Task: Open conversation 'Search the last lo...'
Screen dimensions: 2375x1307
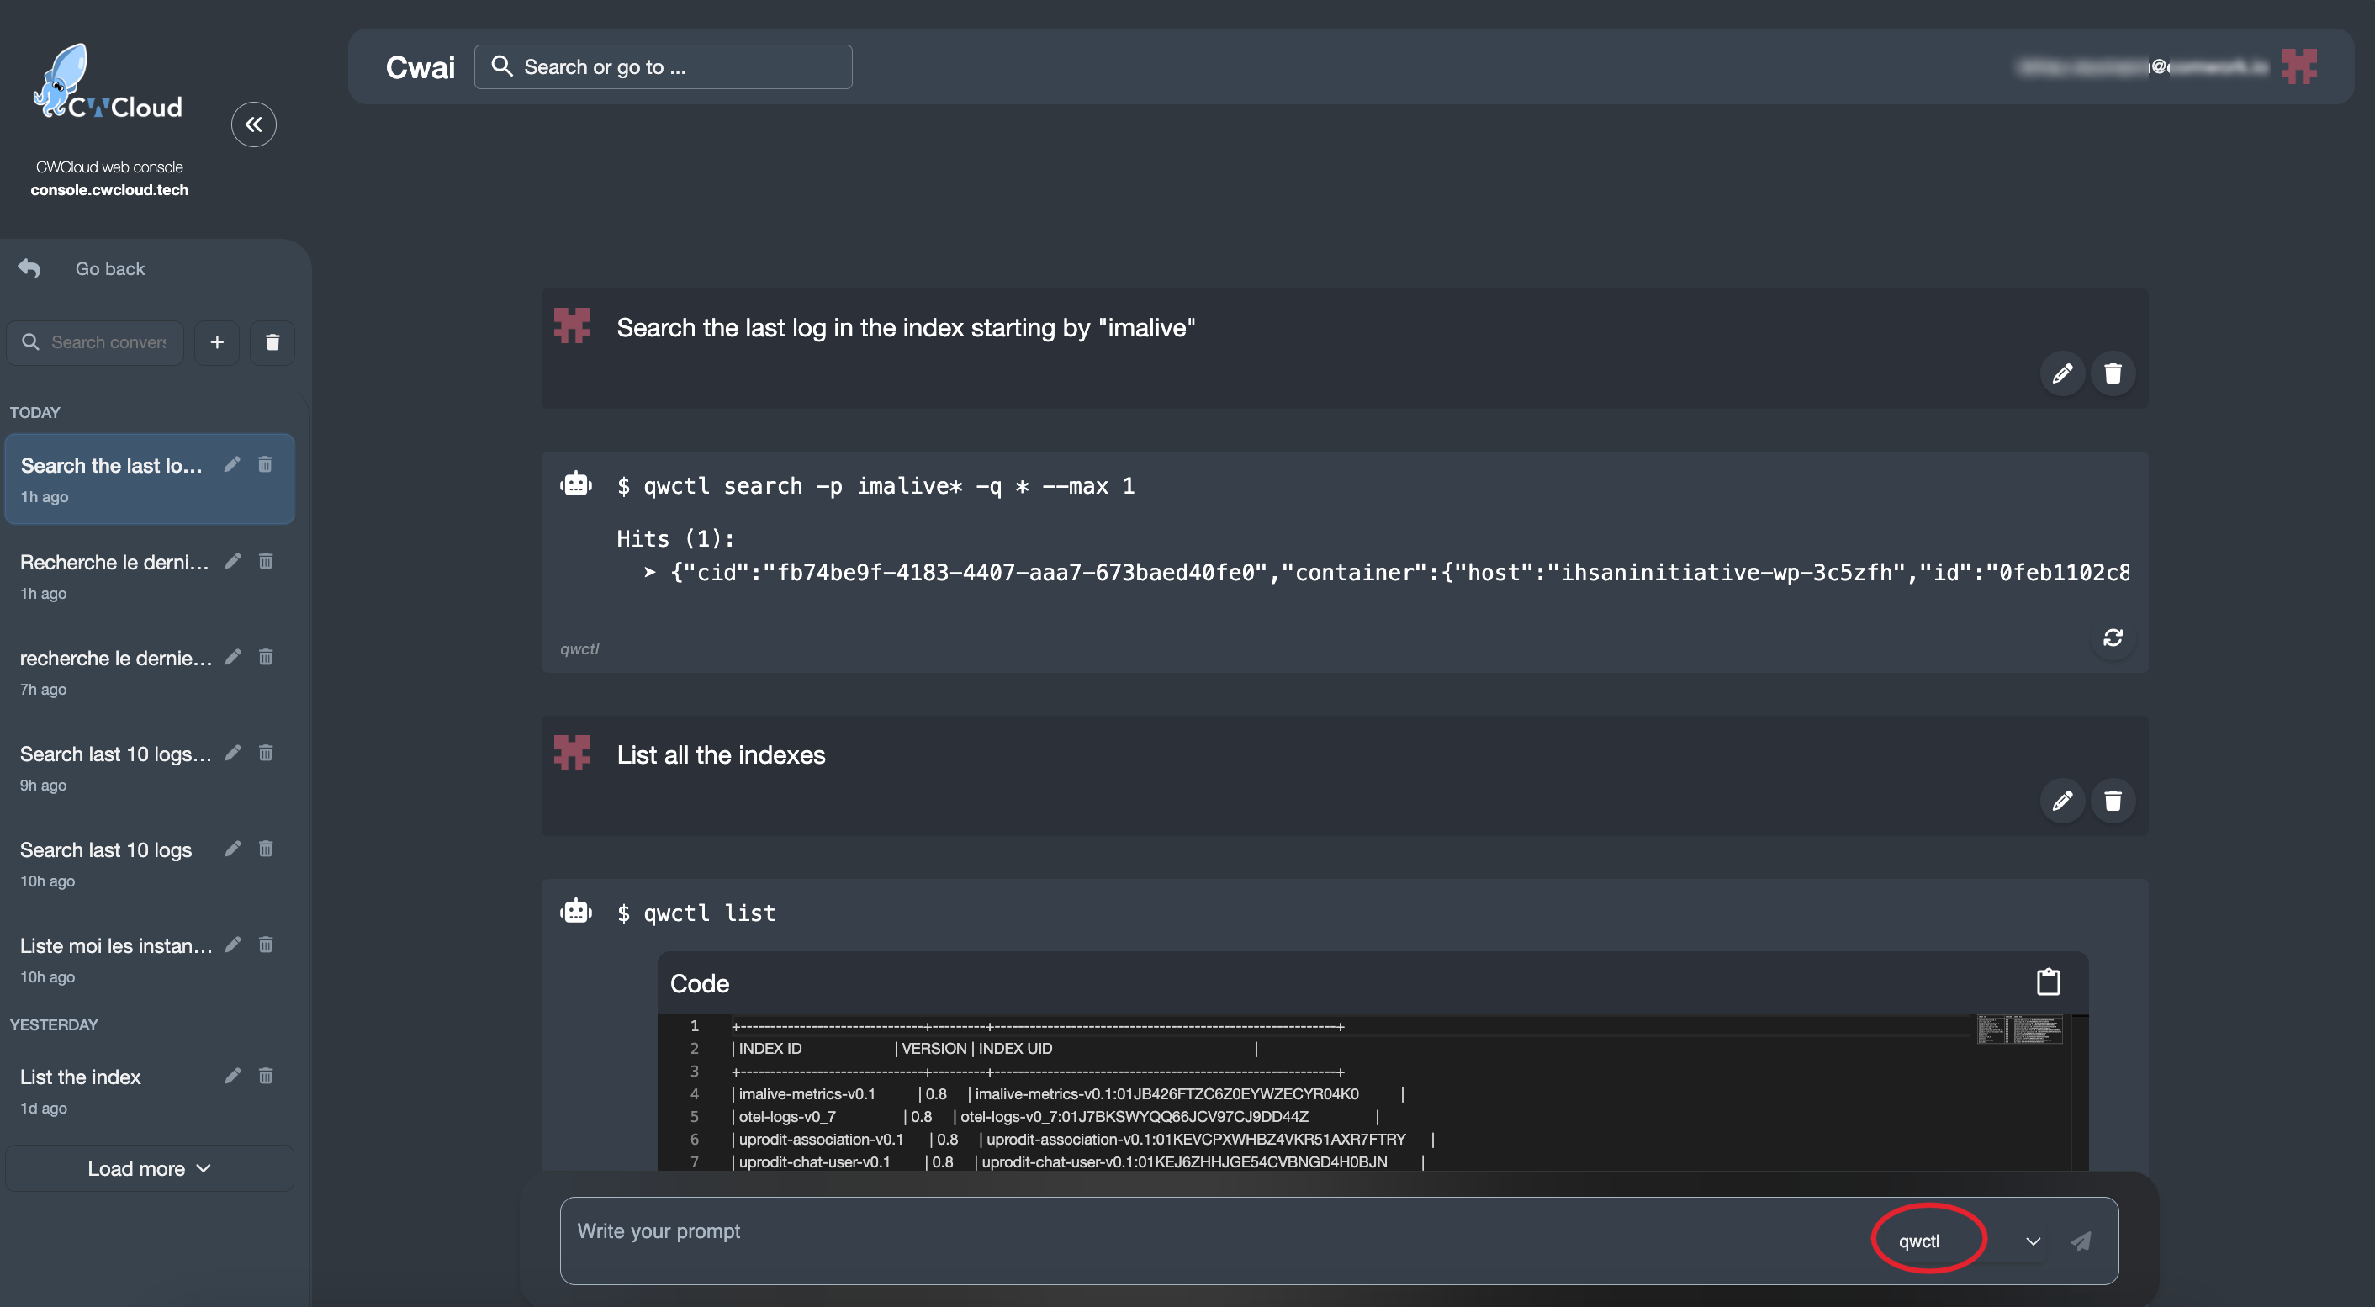Action: tap(150, 479)
